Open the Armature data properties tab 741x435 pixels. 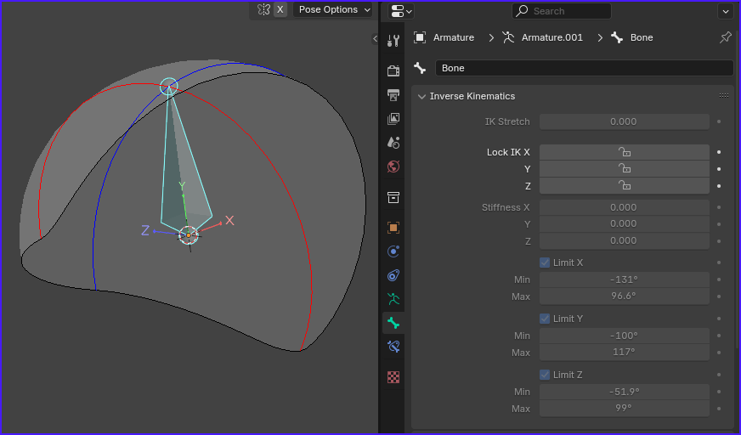click(393, 299)
